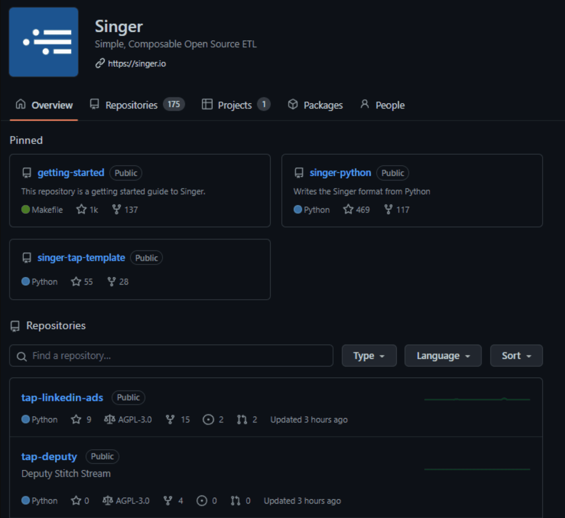The width and height of the screenshot is (565, 518).
Task: Expand the Language filter dropdown
Action: click(x=443, y=356)
